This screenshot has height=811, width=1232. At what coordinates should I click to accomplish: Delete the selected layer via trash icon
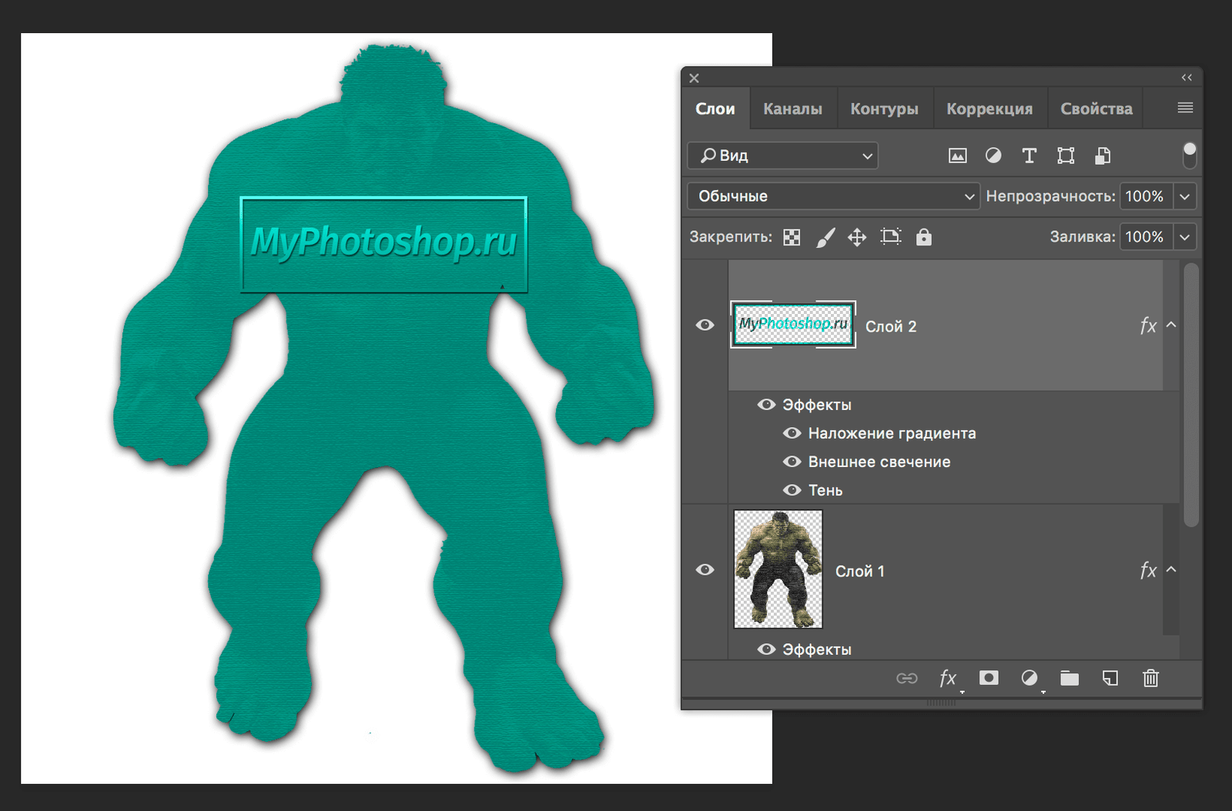(1150, 679)
